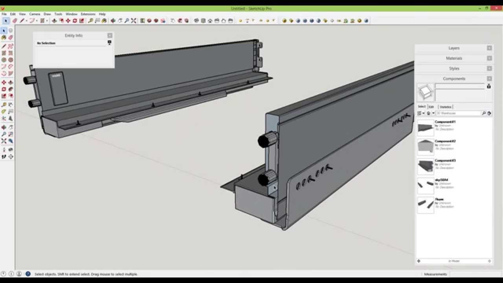Expand the Materials panel
Screen dimensions: 503x283
[x=454, y=58]
